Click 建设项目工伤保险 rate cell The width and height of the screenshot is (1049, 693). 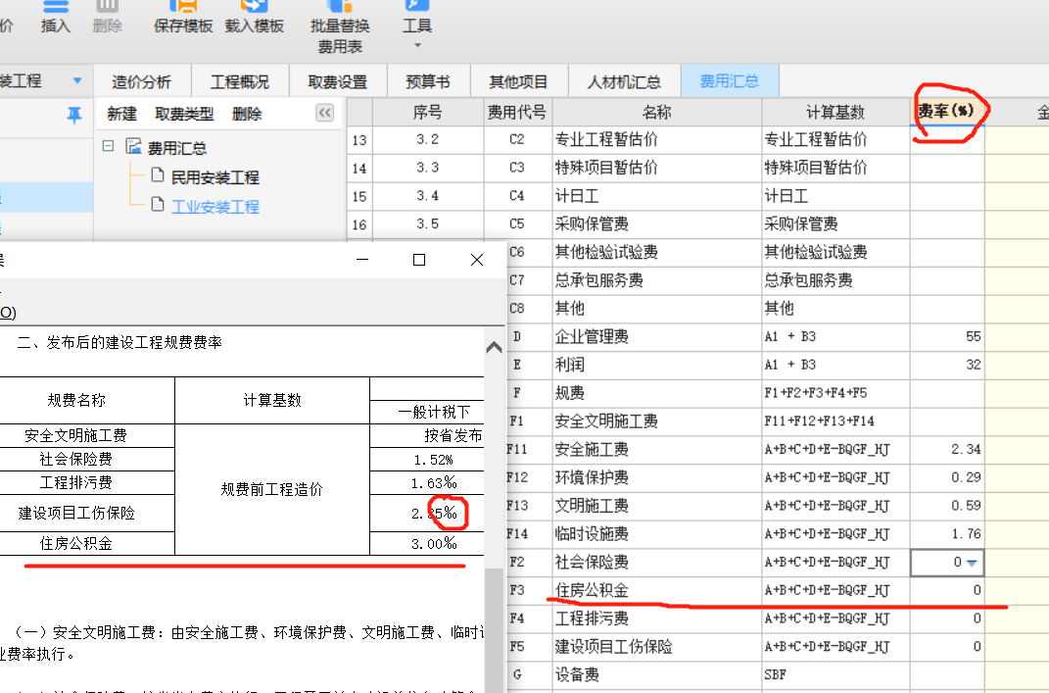(x=947, y=647)
